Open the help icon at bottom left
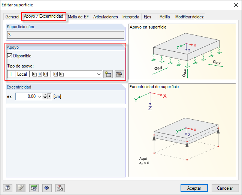This screenshot has width=242, height=195. (7, 188)
